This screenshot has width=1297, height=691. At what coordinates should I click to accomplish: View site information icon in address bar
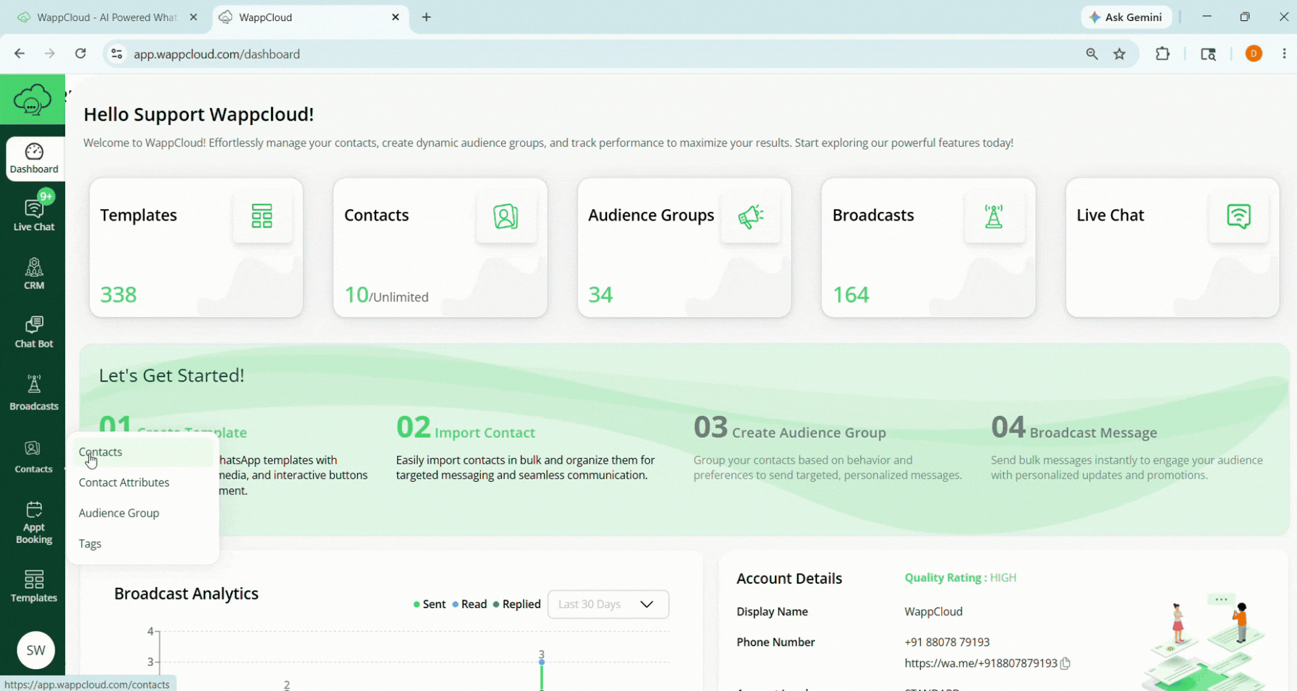click(x=117, y=54)
